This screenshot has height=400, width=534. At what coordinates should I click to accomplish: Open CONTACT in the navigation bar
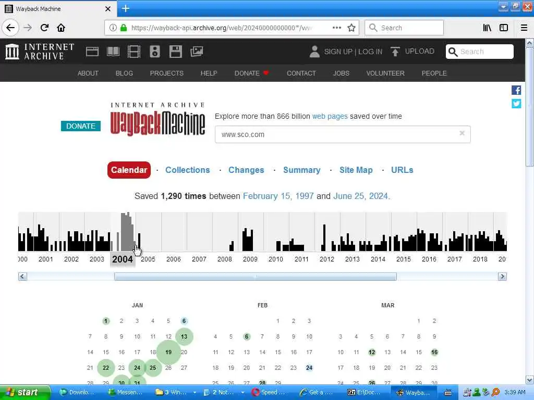(x=301, y=73)
